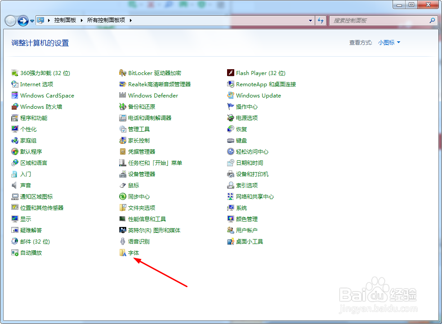This screenshot has height=324, width=442.
Task: Open the Internet 选项 icon
Action: [x=15, y=84]
